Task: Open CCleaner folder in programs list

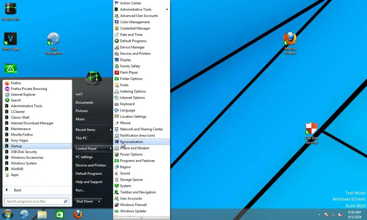Action: click(x=37, y=112)
